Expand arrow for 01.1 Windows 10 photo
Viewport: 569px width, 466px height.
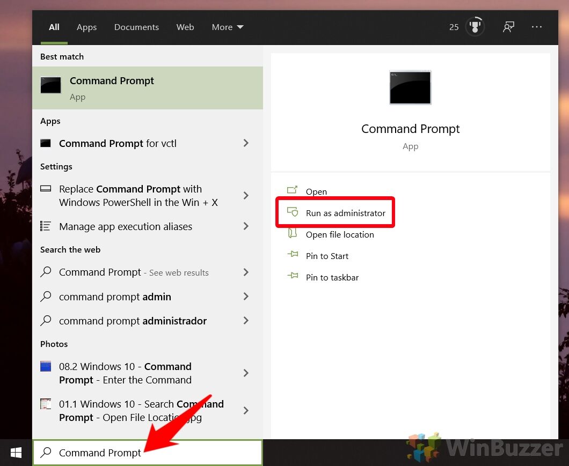click(x=246, y=410)
